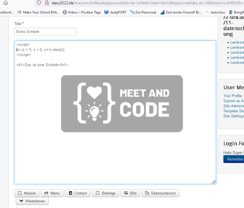
Task: Place cursor on the opening <script> line
Action: 23,45
